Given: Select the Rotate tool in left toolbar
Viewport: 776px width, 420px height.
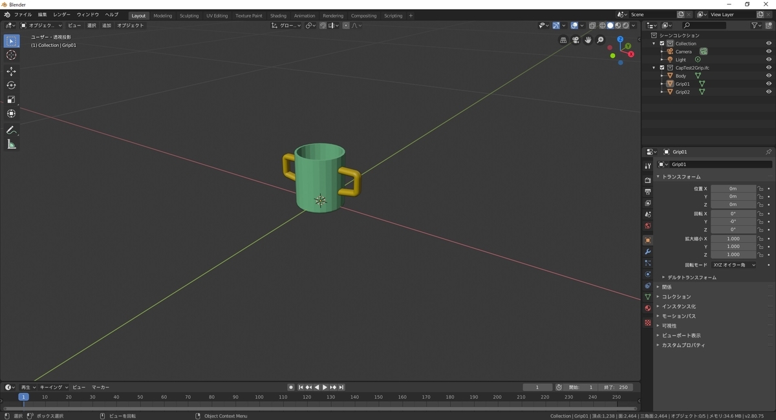Looking at the screenshot, I should point(11,85).
